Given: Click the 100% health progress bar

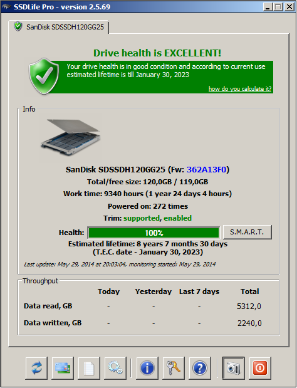Looking at the screenshot, I should click(x=154, y=233).
